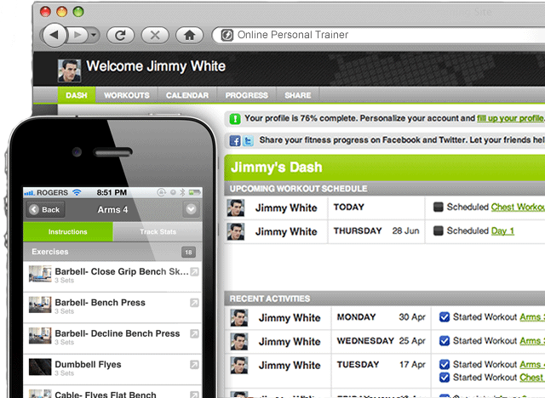This screenshot has height=398, width=545.
Task: Select the Track Stats tab on phone
Action: tap(157, 231)
